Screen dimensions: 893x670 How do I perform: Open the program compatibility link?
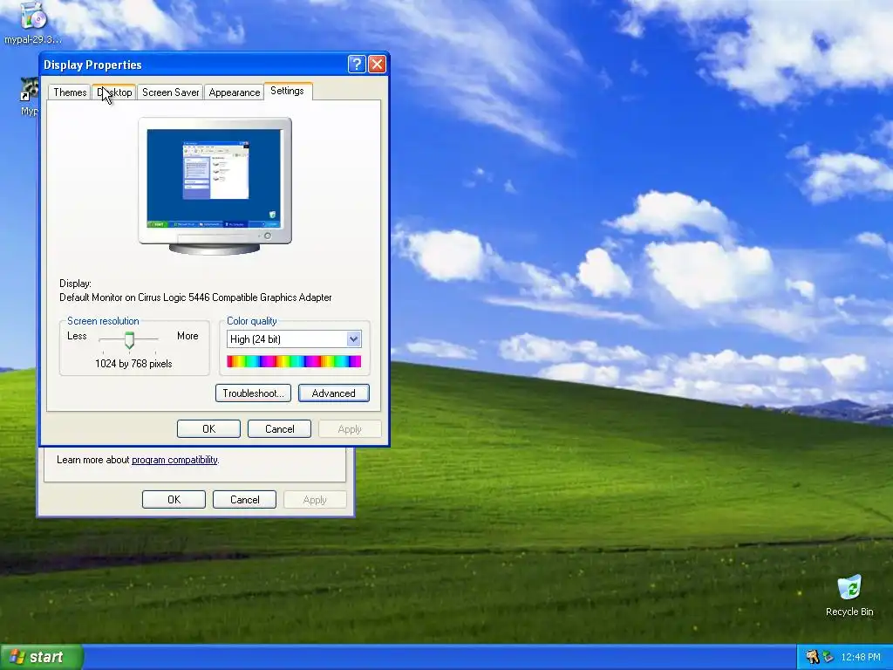[174, 460]
